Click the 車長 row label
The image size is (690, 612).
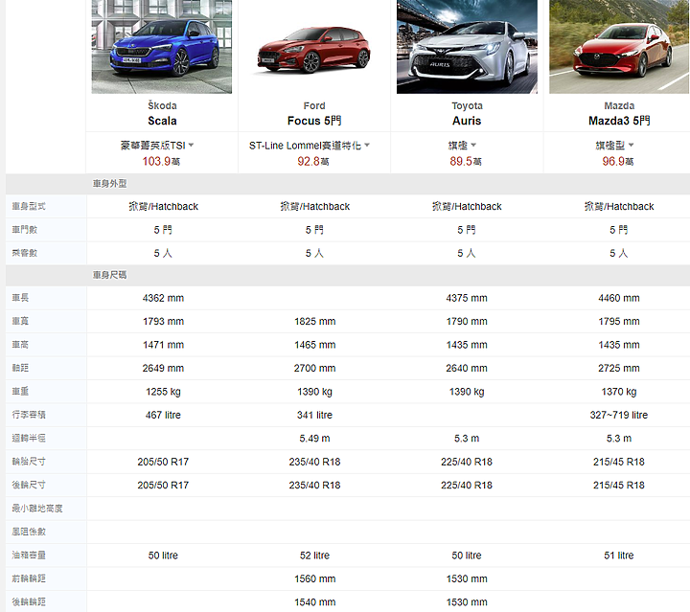20,298
